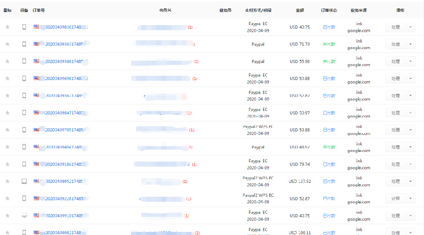The width and height of the screenshot is (424, 235).
Task: Toggle star on the USD 100.11 order
Action: tap(7, 233)
